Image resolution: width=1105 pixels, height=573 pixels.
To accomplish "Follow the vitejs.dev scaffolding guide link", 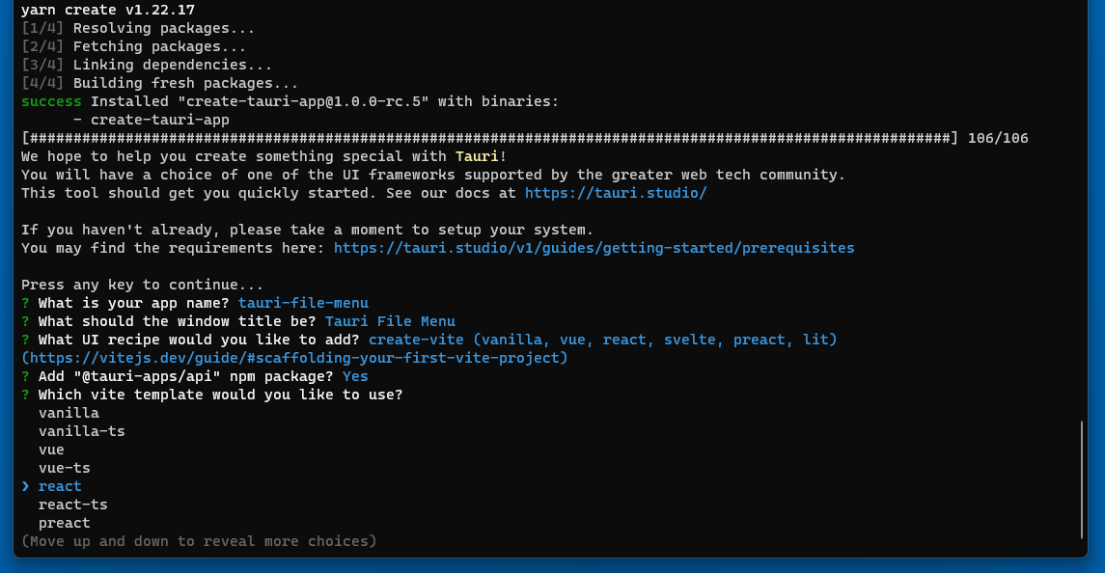I will [294, 358].
